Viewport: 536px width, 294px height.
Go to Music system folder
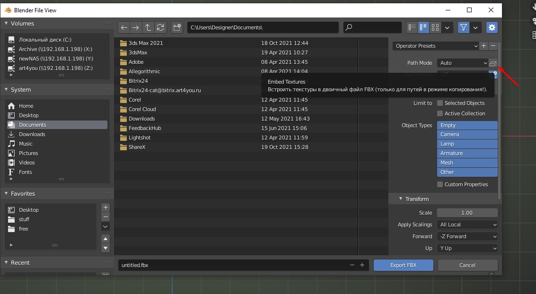point(57,144)
